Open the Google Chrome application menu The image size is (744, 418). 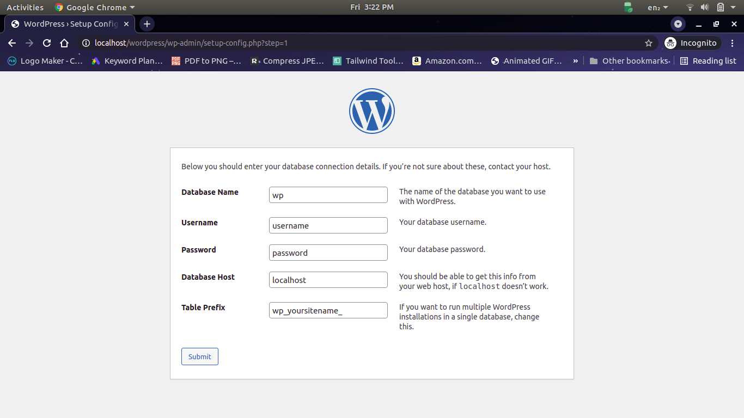[x=95, y=7]
